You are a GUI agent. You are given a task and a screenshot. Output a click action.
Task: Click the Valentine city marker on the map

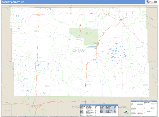[121, 20]
